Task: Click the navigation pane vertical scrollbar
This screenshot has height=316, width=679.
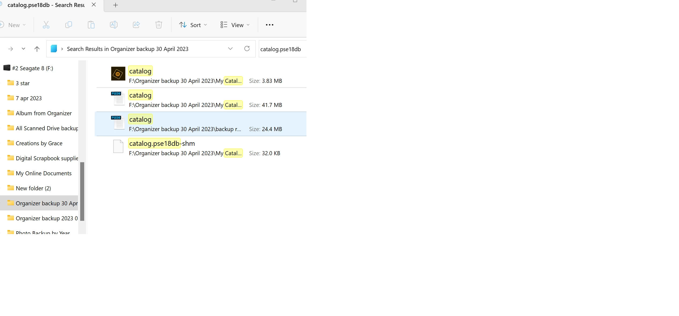Action: click(x=82, y=191)
